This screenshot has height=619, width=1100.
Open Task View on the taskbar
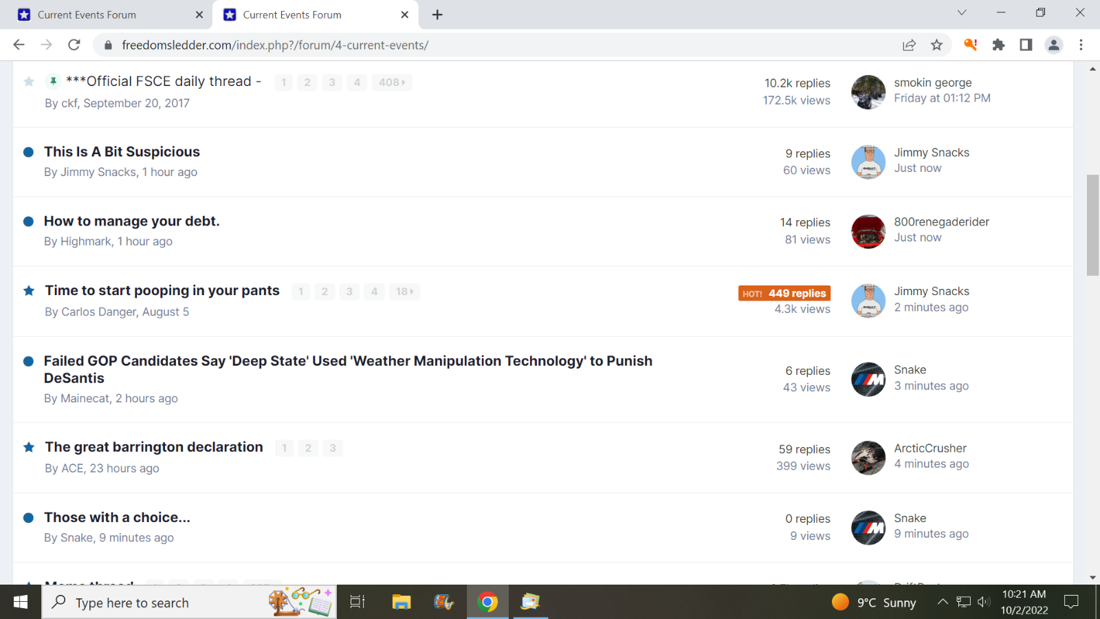pos(357,602)
